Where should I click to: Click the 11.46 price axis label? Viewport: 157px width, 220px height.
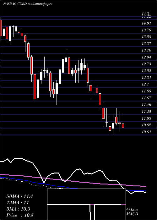[x=146, y=105]
